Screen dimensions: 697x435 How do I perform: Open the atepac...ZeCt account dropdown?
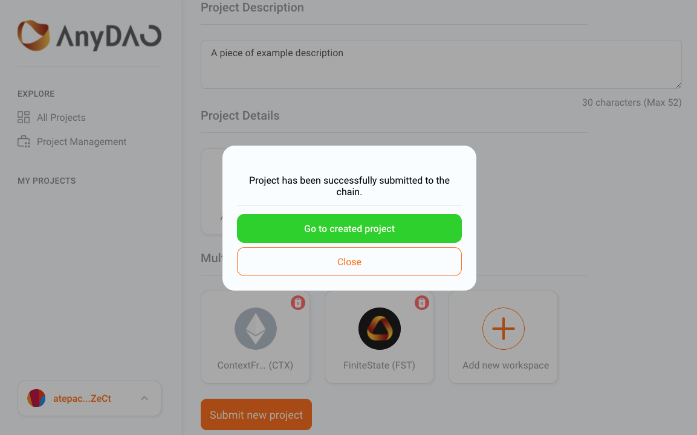89,399
